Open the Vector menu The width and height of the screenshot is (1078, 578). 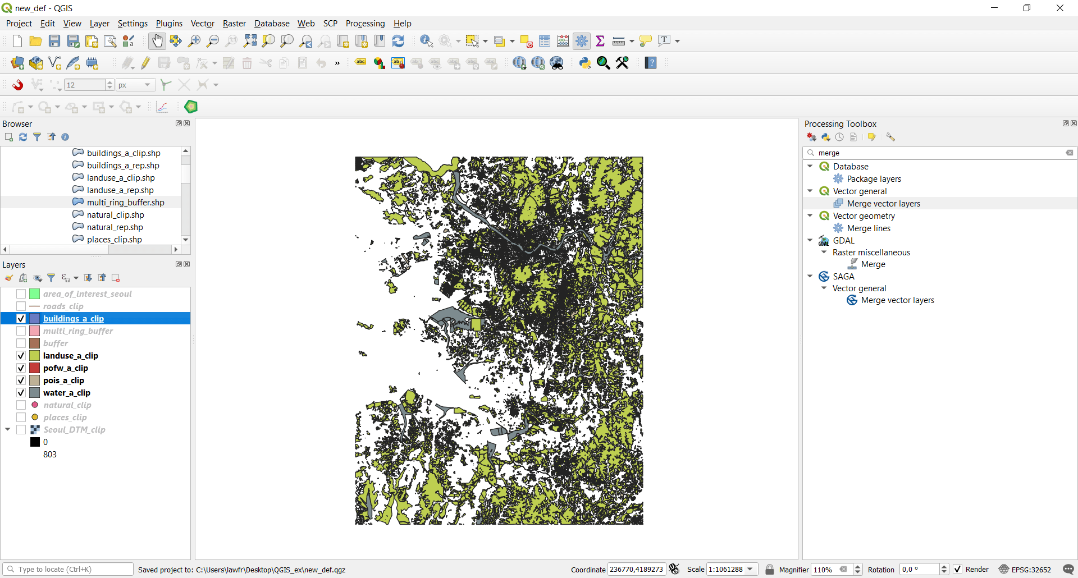pos(202,23)
